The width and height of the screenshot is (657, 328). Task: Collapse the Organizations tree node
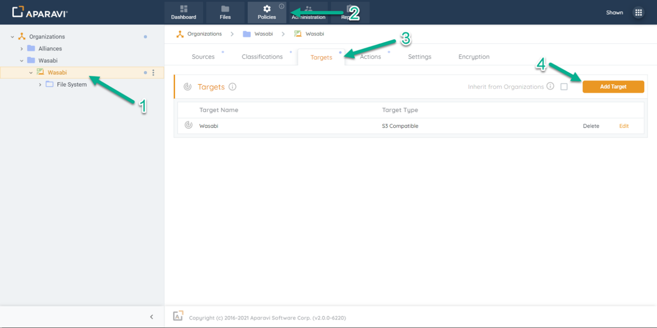tap(12, 37)
